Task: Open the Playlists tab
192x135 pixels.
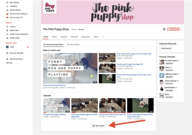Action: [64, 37]
